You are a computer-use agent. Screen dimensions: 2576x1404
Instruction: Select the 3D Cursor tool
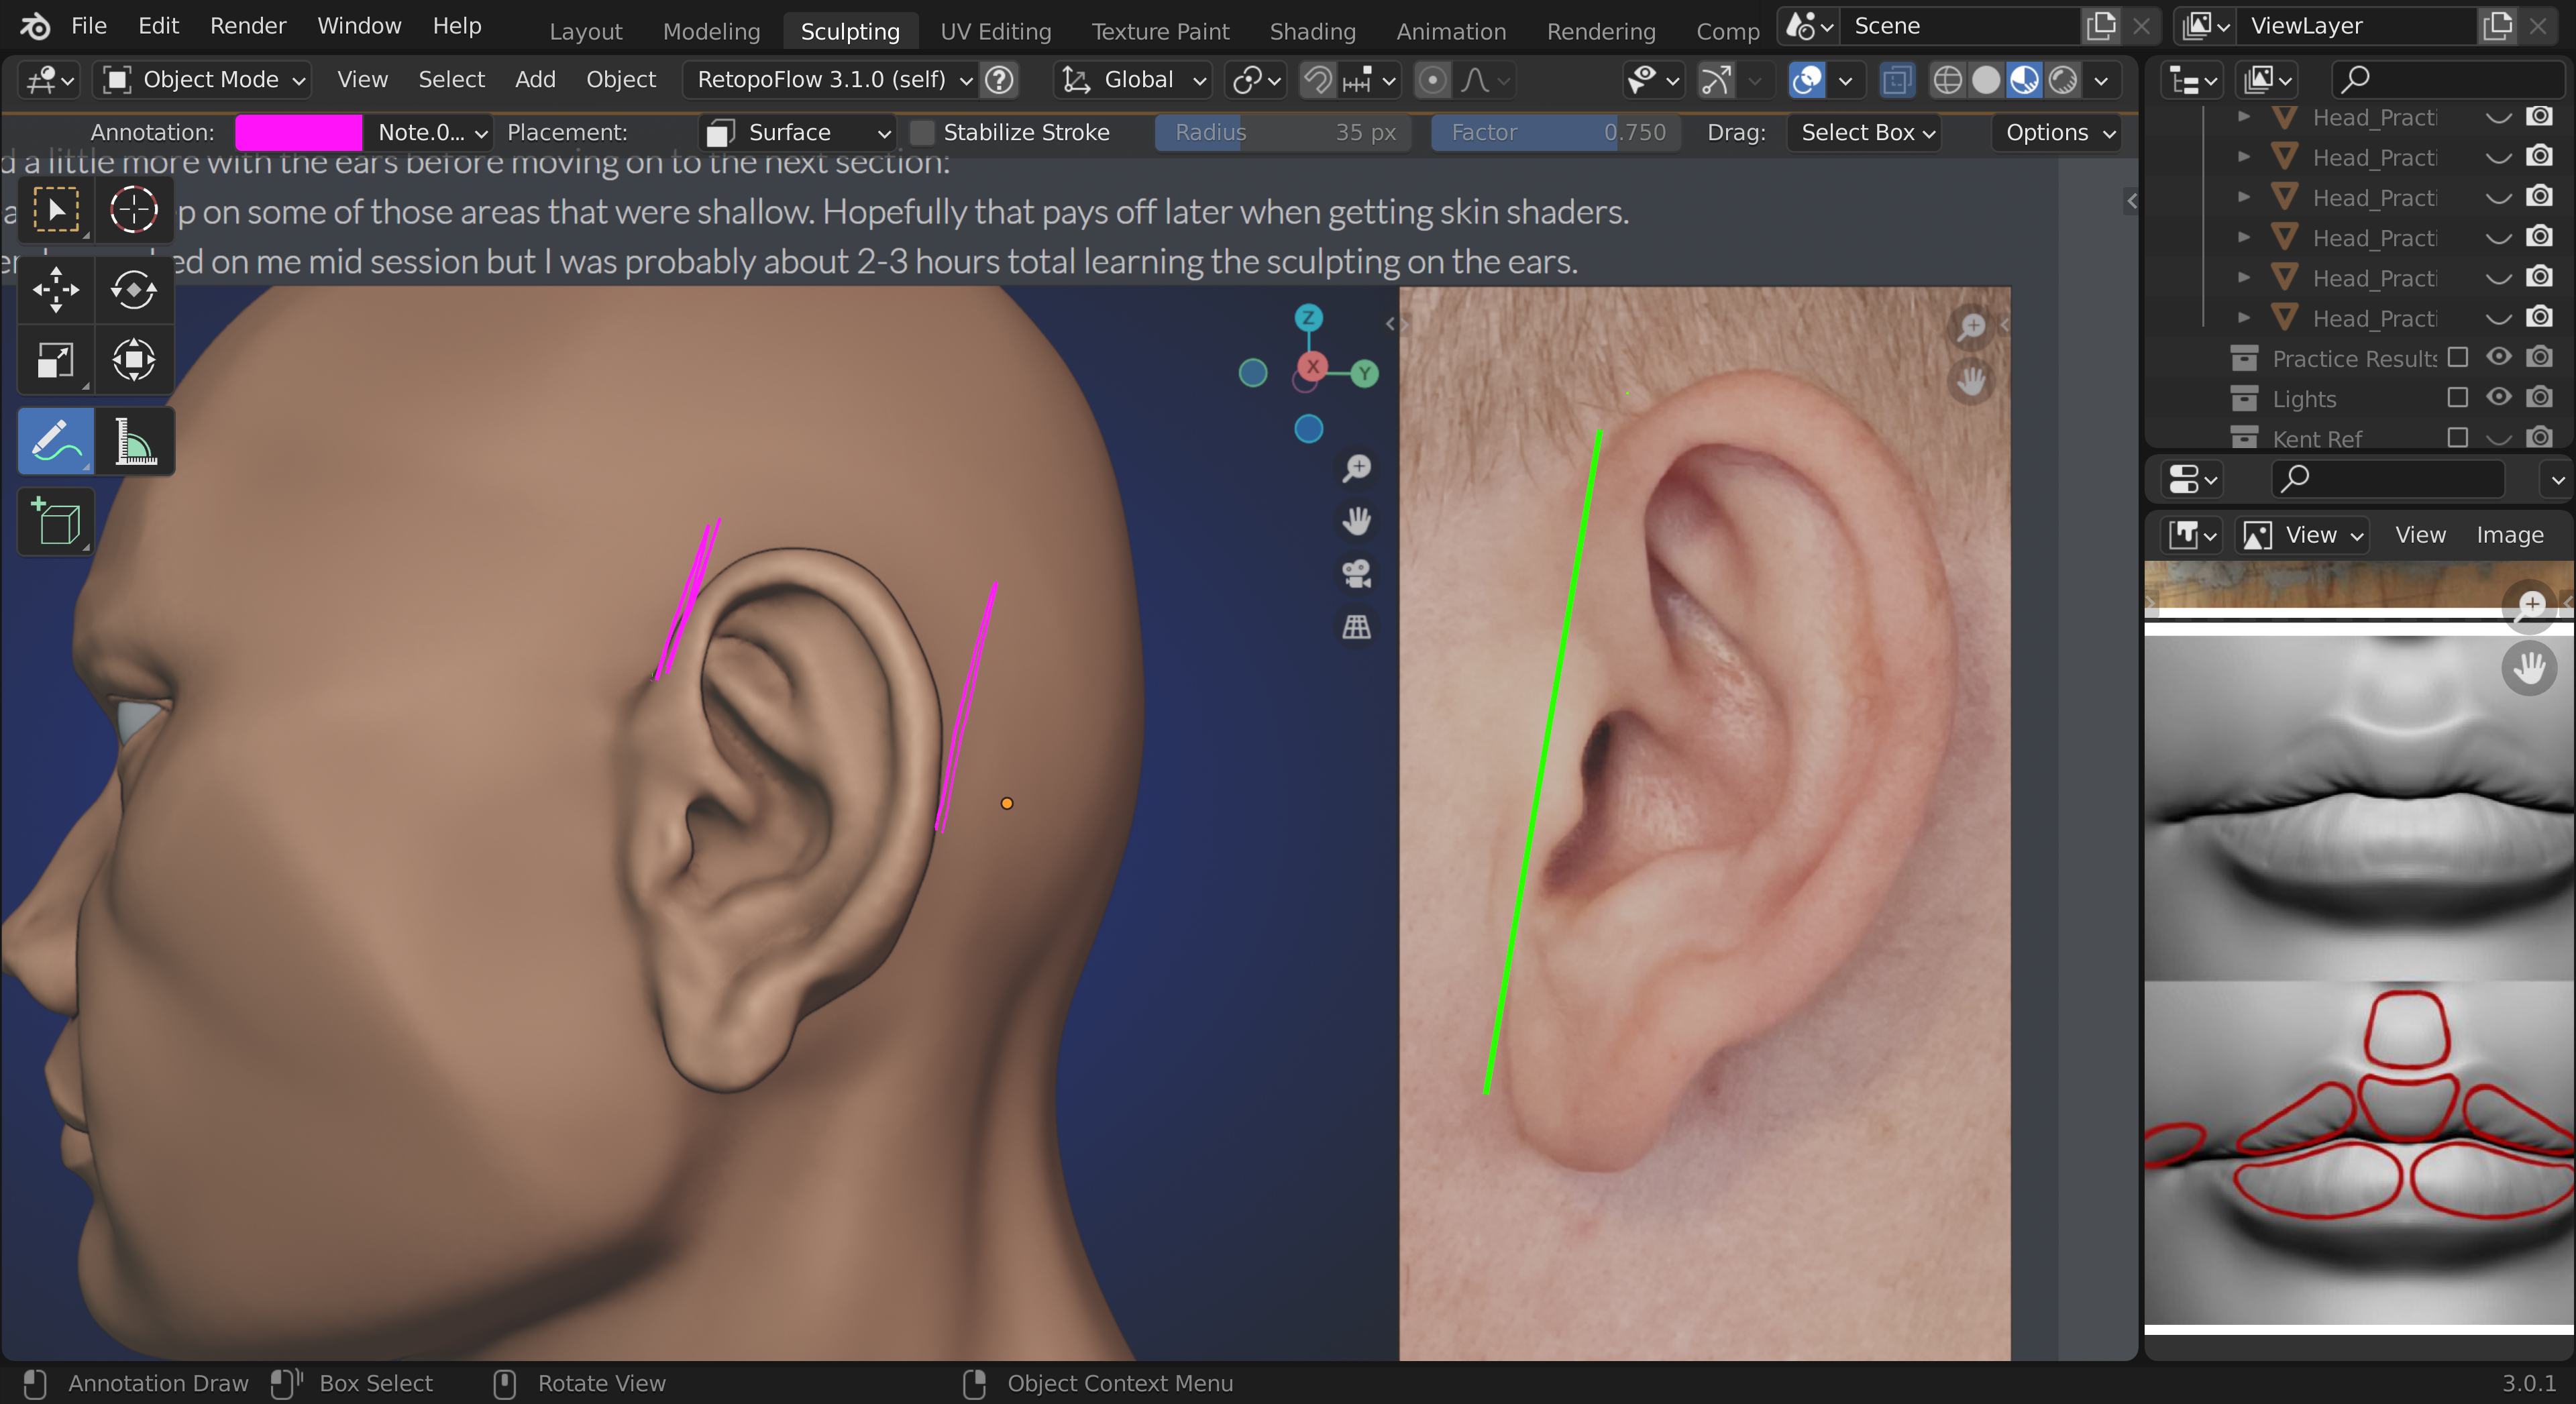pos(133,210)
